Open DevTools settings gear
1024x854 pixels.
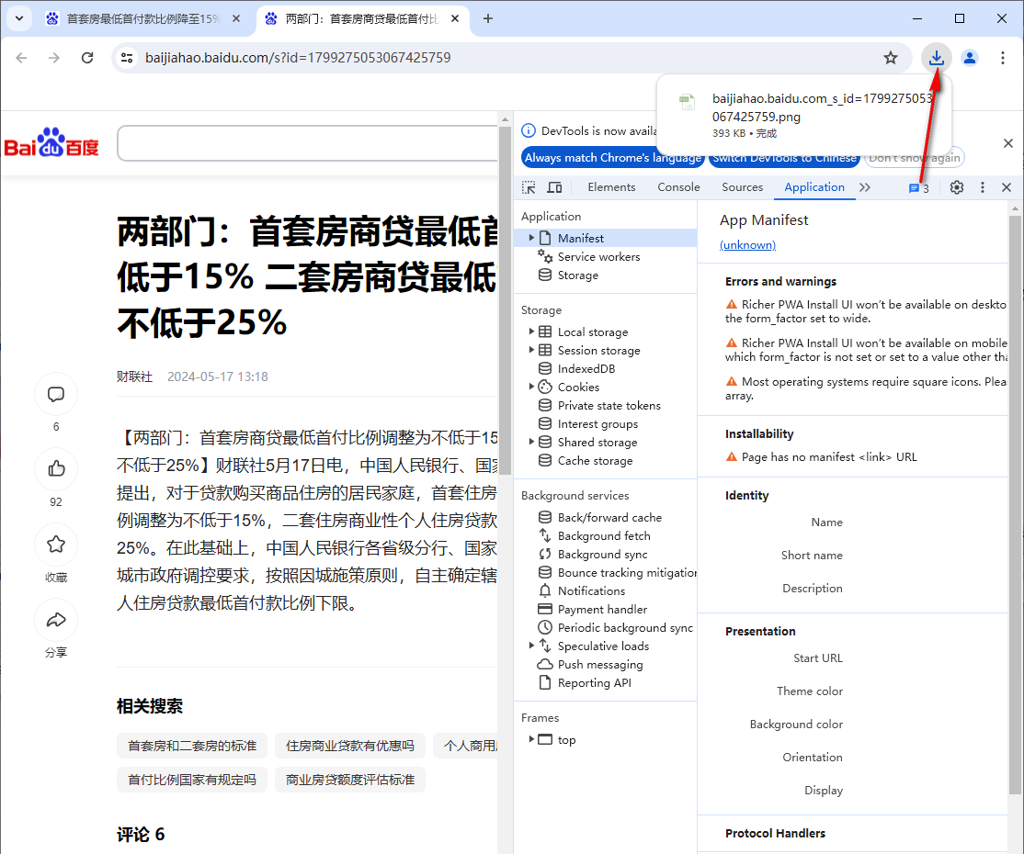click(957, 187)
